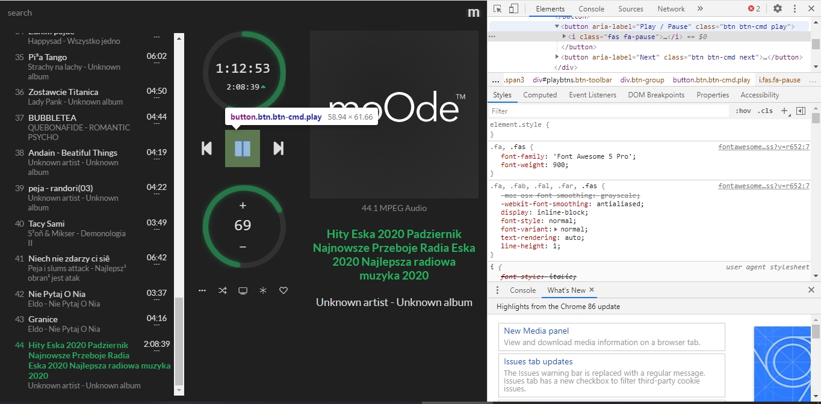This screenshot has height=404, width=821.
Task: Click the moOde cover art image
Action: [x=394, y=115]
